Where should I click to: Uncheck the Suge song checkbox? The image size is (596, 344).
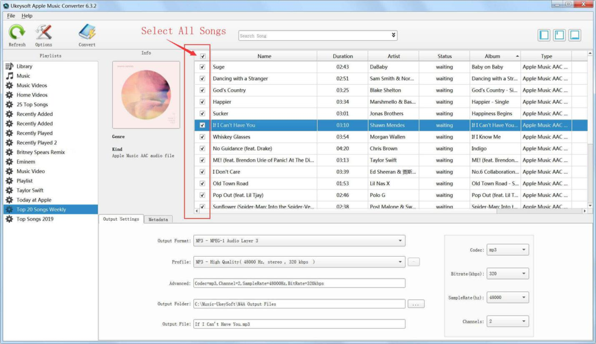[x=202, y=67]
